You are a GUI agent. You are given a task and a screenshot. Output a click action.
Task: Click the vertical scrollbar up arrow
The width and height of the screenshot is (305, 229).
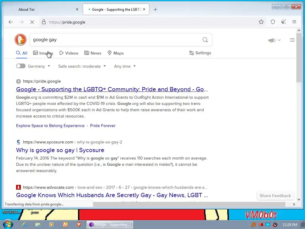299,31
